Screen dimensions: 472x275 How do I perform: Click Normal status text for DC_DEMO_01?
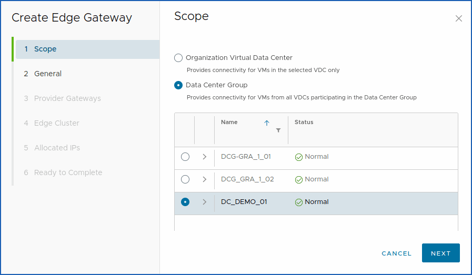point(317,202)
